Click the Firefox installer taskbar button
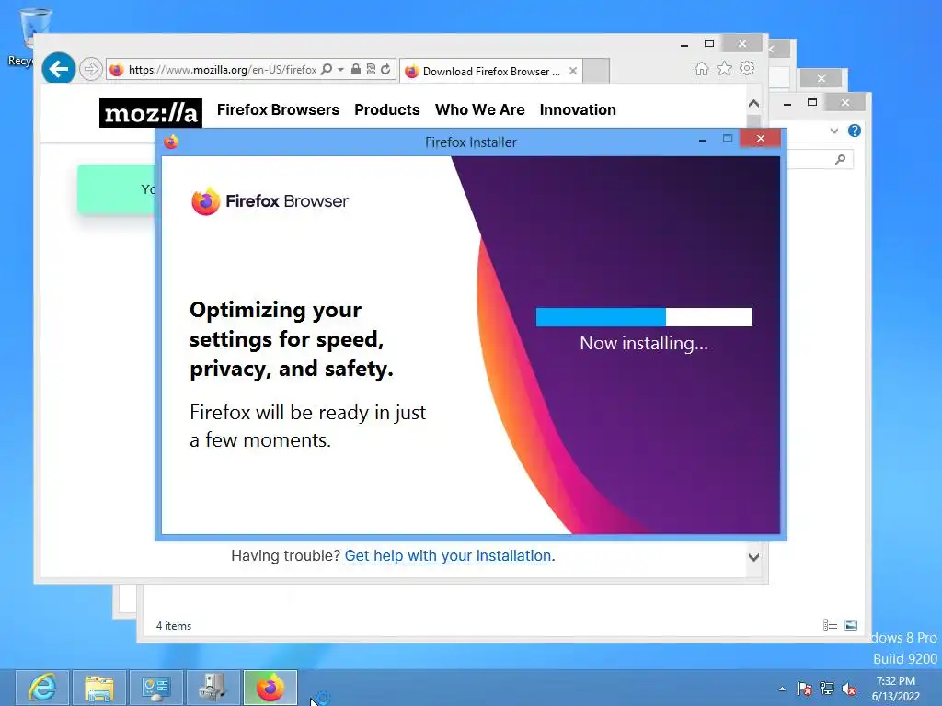This screenshot has height=706, width=942. [x=270, y=688]
